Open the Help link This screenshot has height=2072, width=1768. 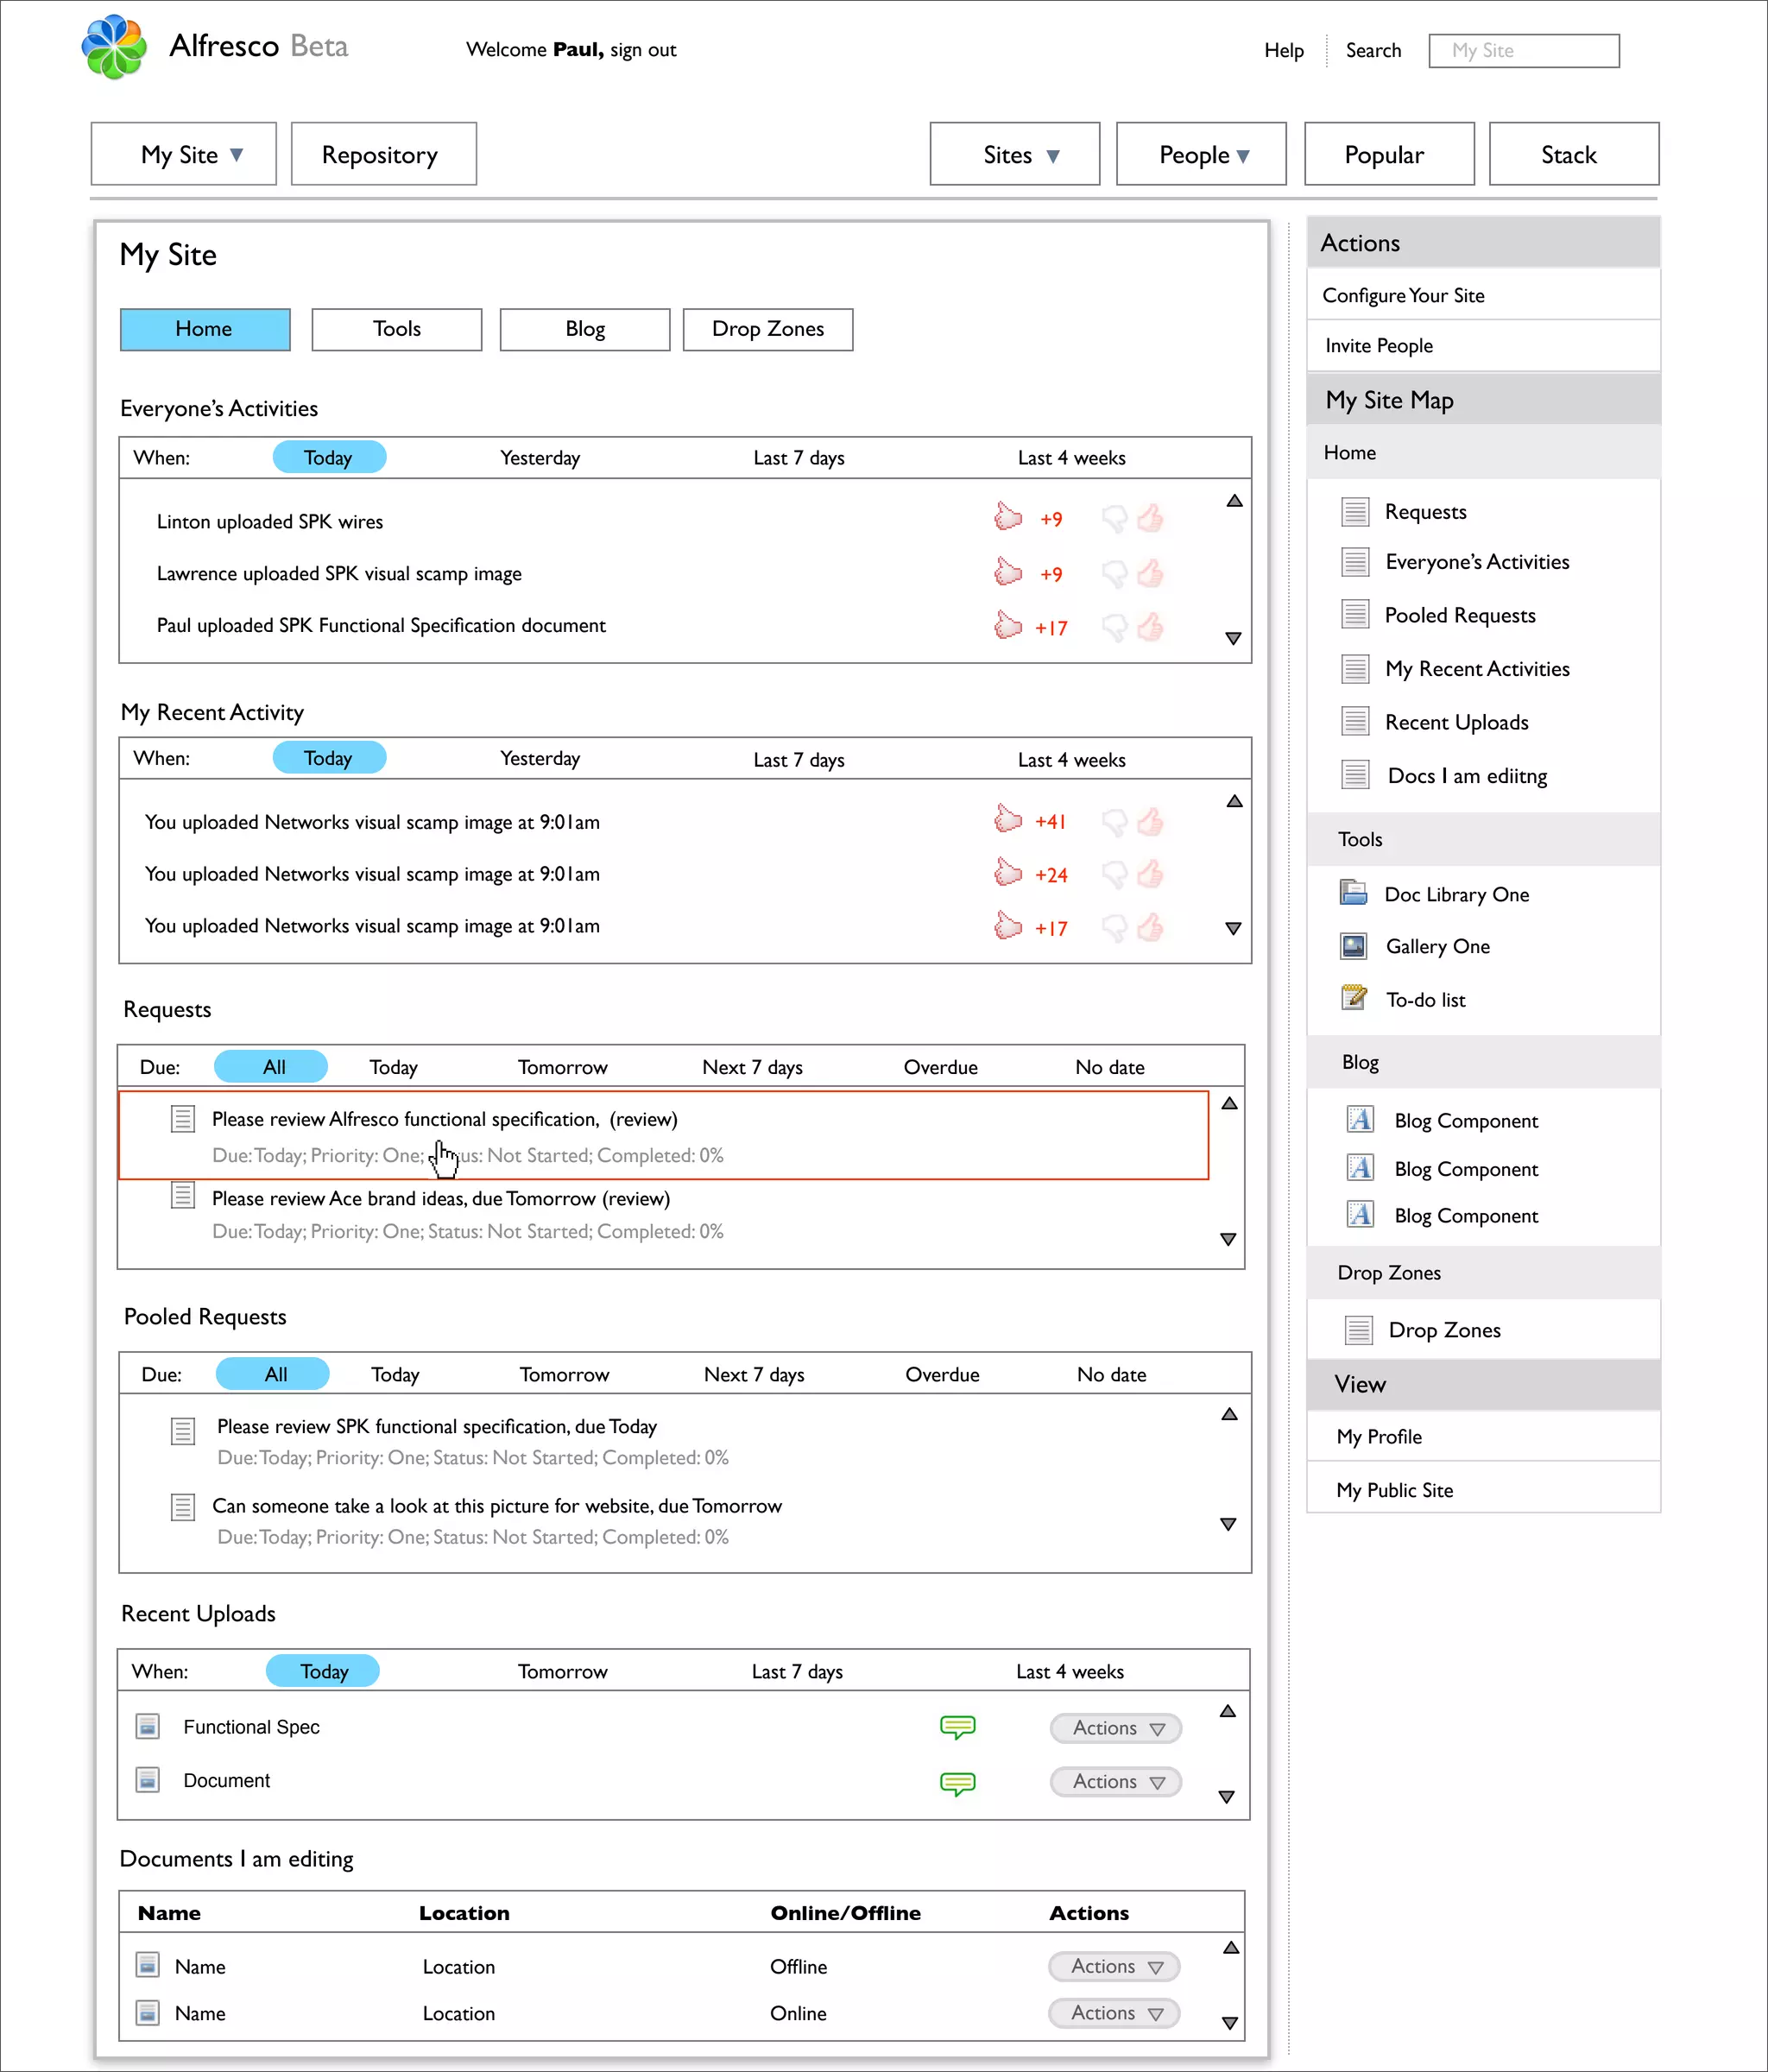coord(1284,50)
